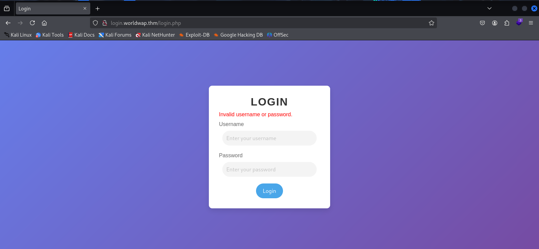This screenshot has width=539, height=249.
Task: Open the Kali Tools bookmark
Action: [x=50, y=35]
